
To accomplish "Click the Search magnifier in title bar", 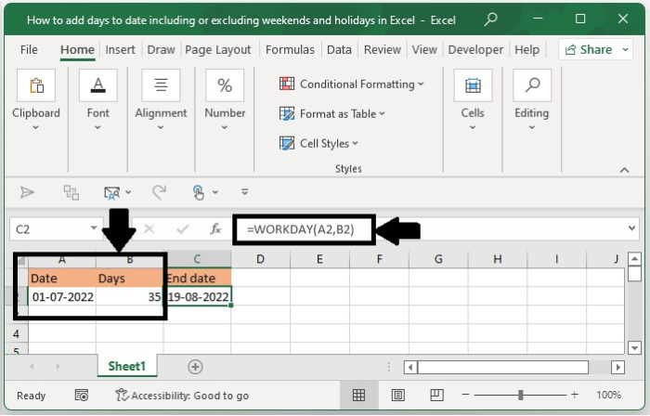I will click(490, 19).
